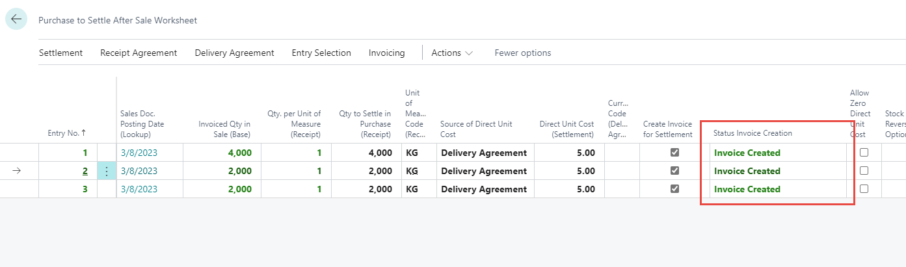906x267 pixels.
Task: Open the Settlement menu
Action: (60, 53)
